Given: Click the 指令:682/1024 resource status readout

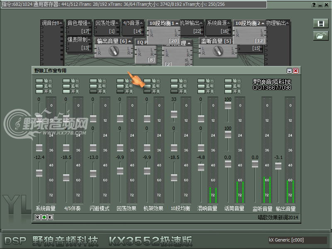Looking at the screenshot, I should pos(134,4).
